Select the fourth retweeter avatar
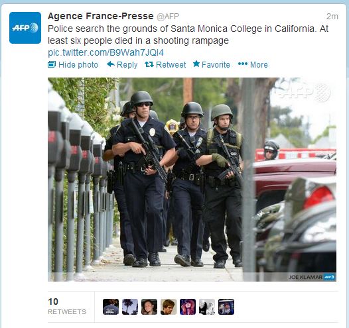This screenshot has height=328, width=349. 169,307
